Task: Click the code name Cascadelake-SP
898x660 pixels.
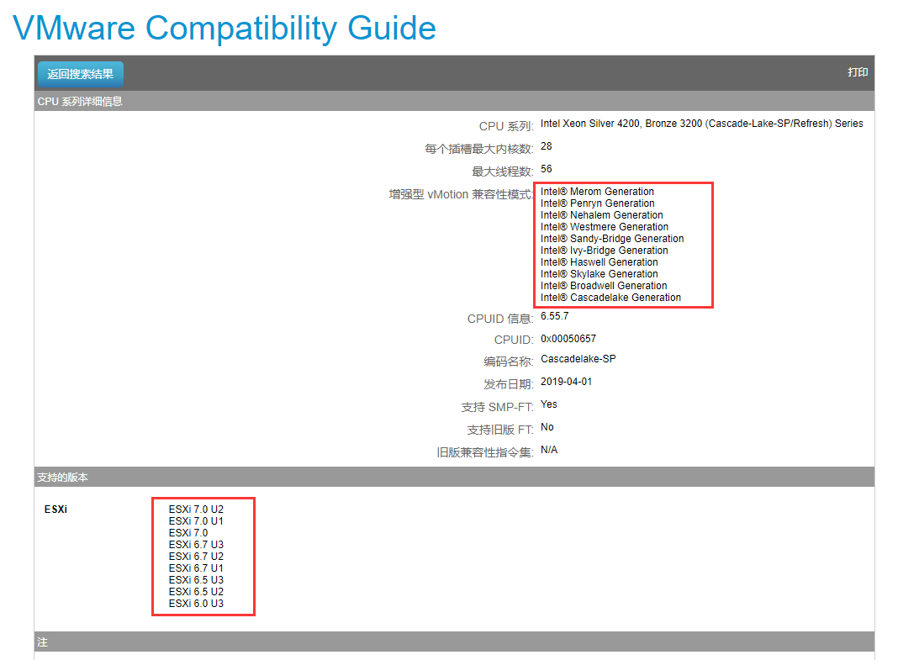Action: tap(578, 359)
